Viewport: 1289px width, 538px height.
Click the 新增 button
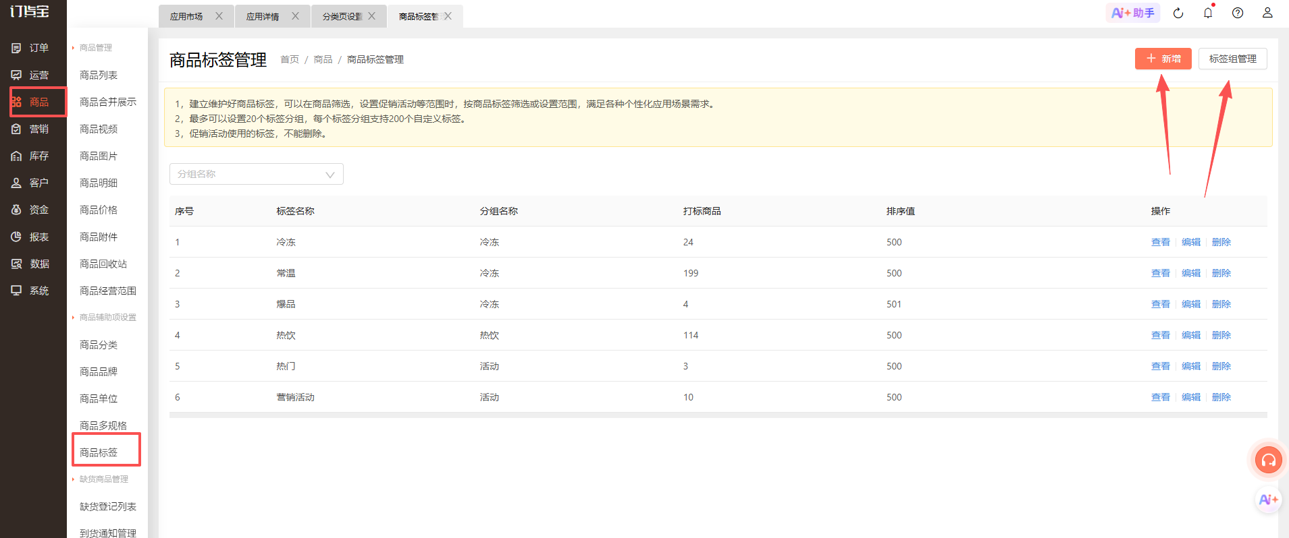click(1163, 59)
